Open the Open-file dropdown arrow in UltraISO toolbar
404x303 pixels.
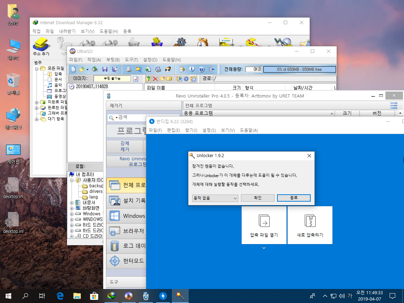coord(87,69)
